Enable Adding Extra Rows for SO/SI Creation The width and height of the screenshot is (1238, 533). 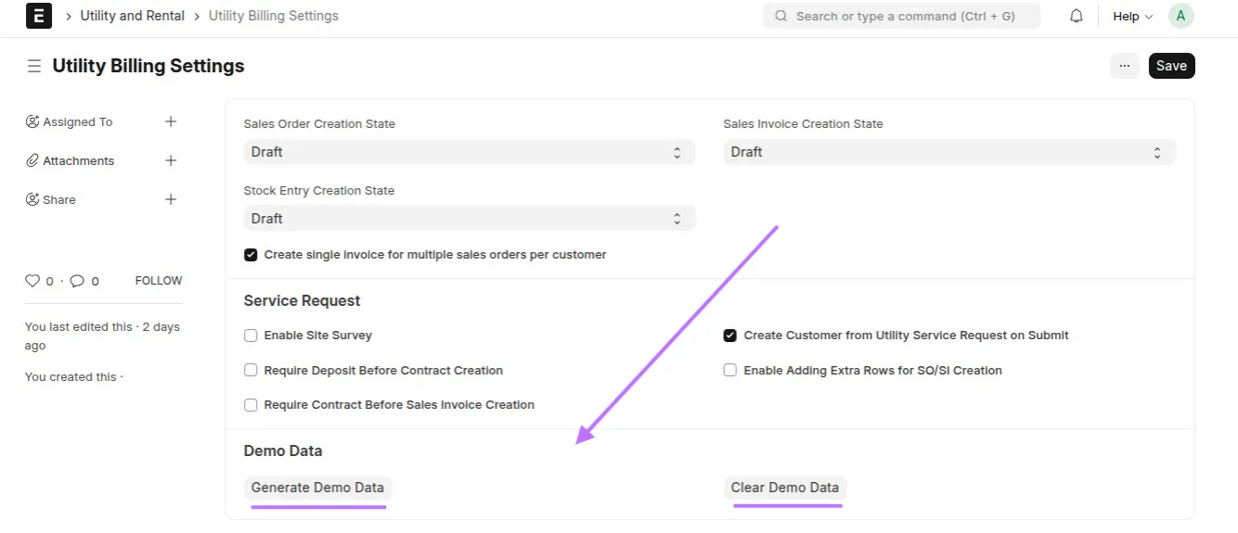730,370
